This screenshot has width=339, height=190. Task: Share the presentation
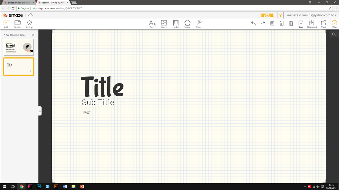coord(324,24)
